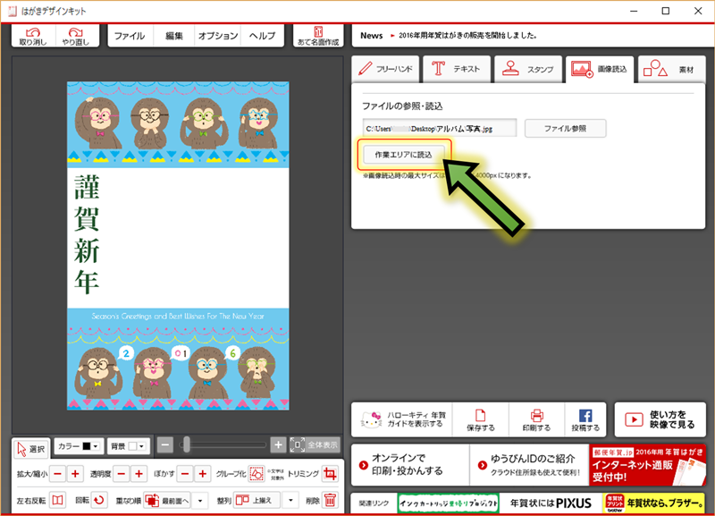Viewport: 715px width, 516px height.
Task: Delete selection with the trash icon
Action: coord(331,501)
